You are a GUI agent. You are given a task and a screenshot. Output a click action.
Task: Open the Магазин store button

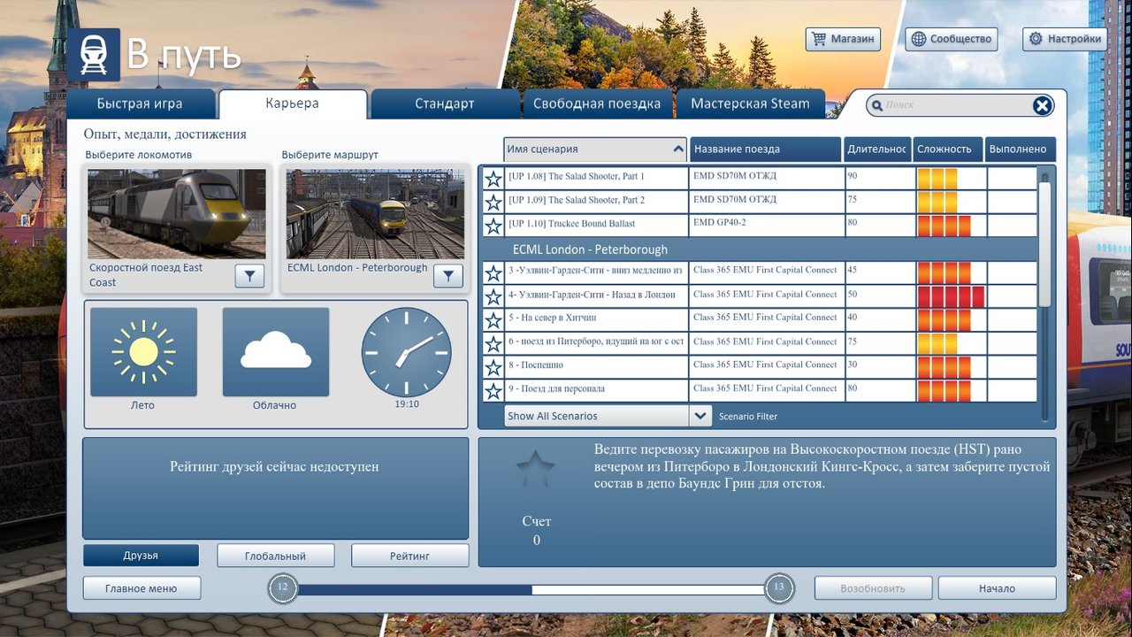point(843,39)
